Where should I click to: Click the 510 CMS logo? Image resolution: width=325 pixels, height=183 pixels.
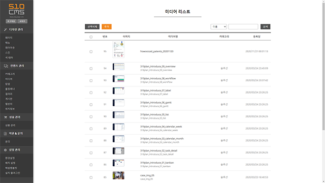click(16, 10)
